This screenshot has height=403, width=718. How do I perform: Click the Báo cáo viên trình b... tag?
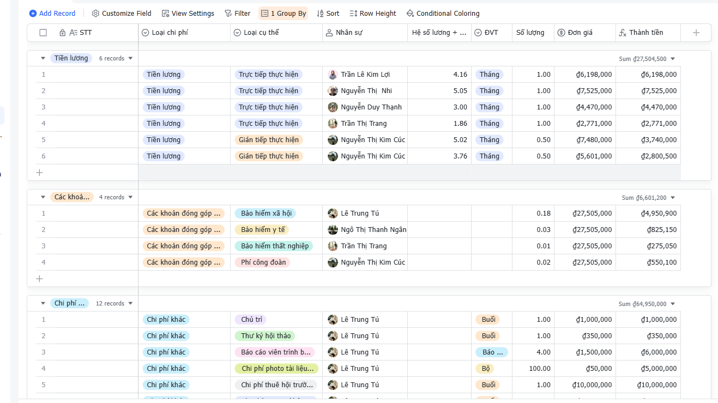click(275, 352)
